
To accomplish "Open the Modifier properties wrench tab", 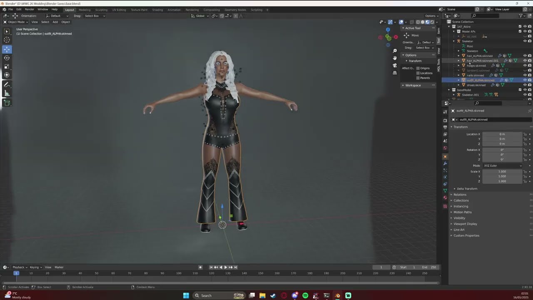I will pyautogui.click(x=445, y=163).
